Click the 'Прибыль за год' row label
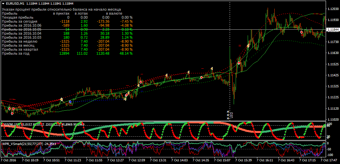Screen dimensions: 340x164 click(16, 53)
